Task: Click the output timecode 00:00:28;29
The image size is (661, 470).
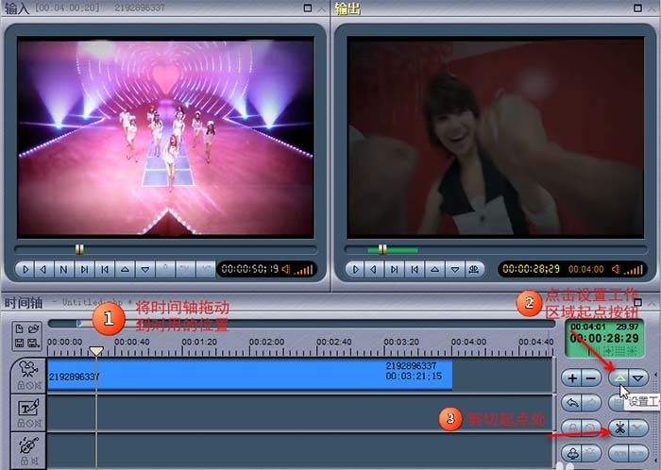Action: click(x=531, y=269)
